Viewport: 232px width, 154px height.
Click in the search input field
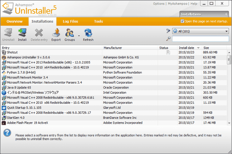click(200, 39)
